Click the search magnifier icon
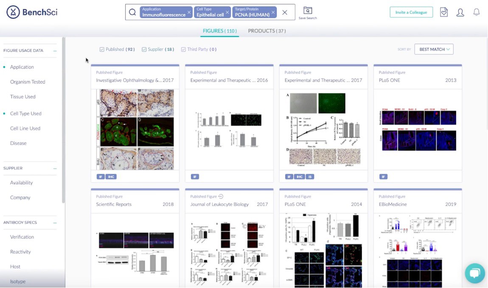The width and height of the screenshot is (488, 288). (x=132, y=12)
